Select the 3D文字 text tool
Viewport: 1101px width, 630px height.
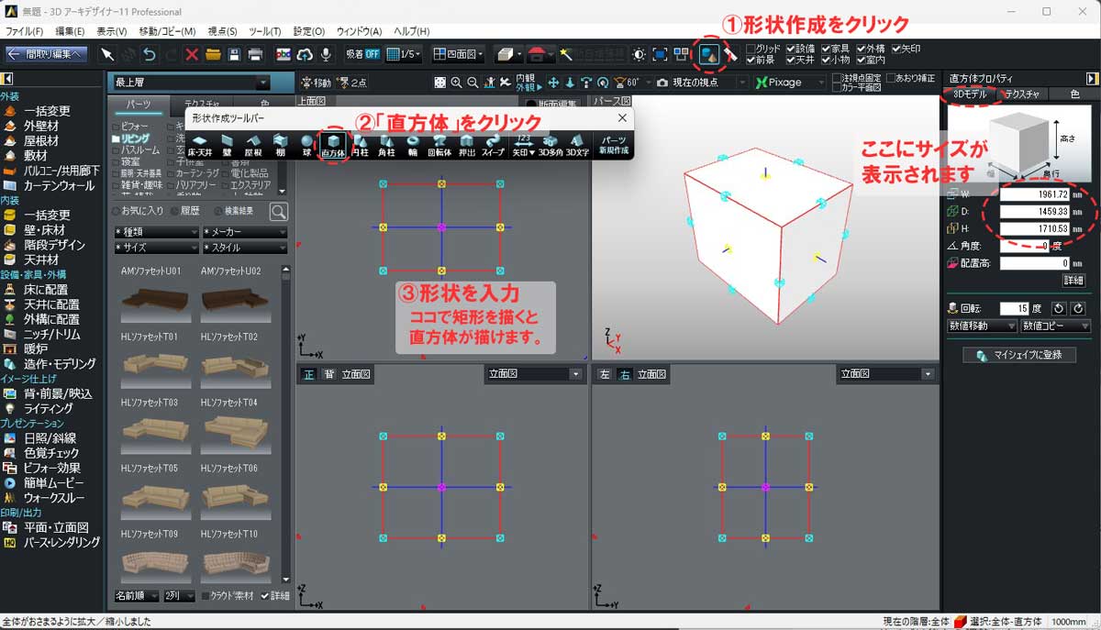(x=577, y=146)
